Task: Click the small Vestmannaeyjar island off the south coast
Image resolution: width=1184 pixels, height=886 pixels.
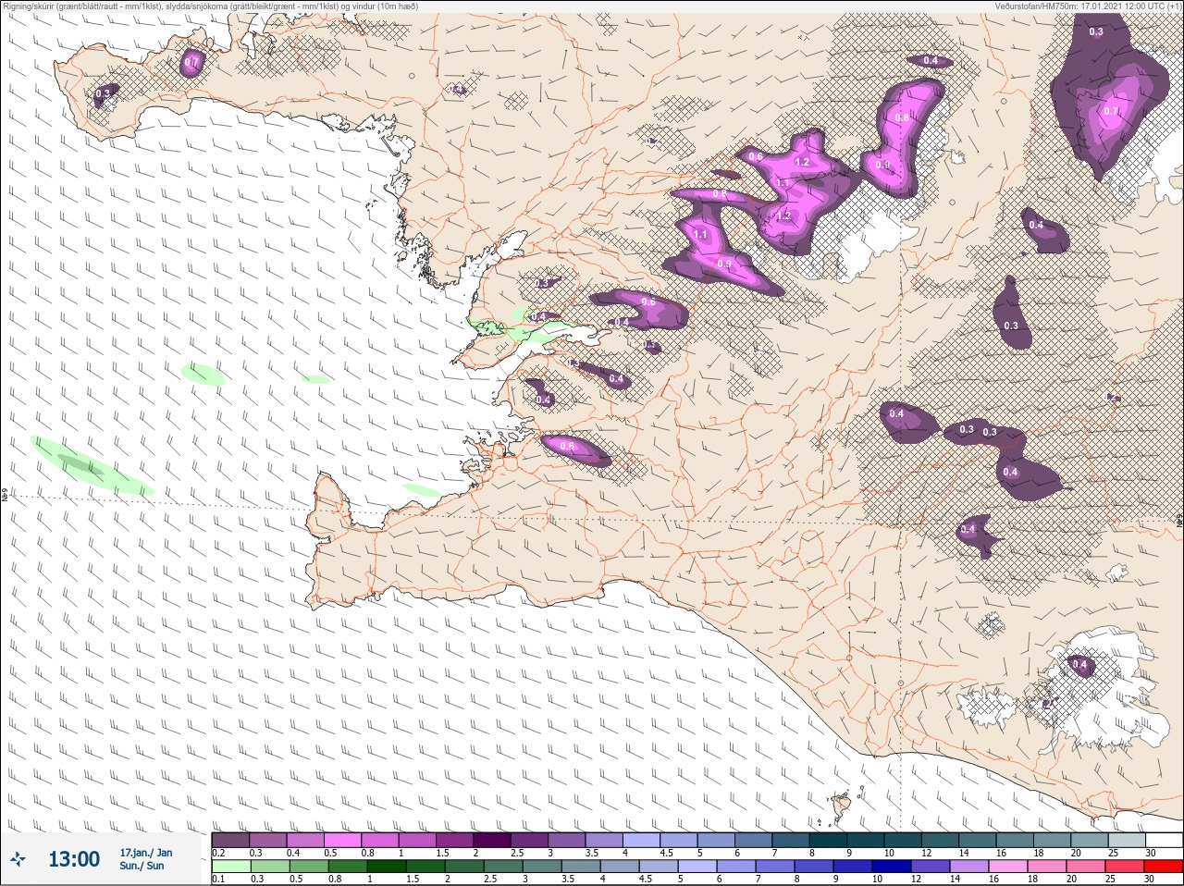Action: coord(842,806)
